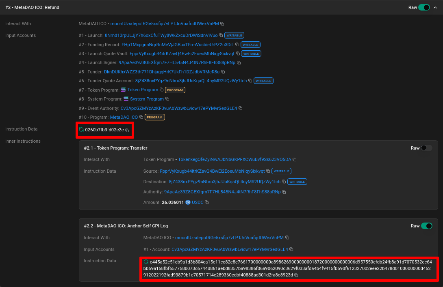Click the green decode icon beside e445a52e data

click(x=146, y=261)
